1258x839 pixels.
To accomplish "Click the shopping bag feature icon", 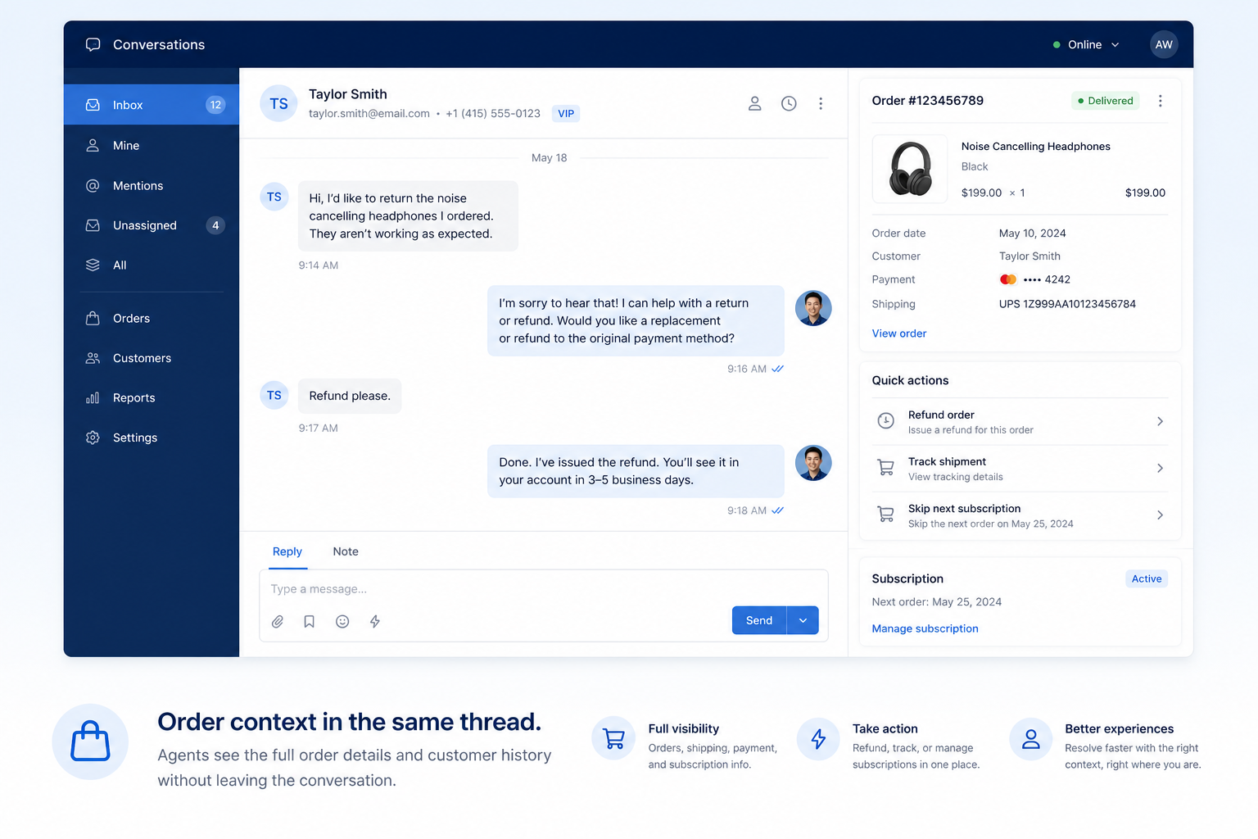I will tap(90, 741).
